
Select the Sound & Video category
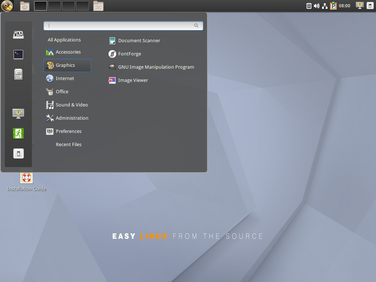coord(67,105)
